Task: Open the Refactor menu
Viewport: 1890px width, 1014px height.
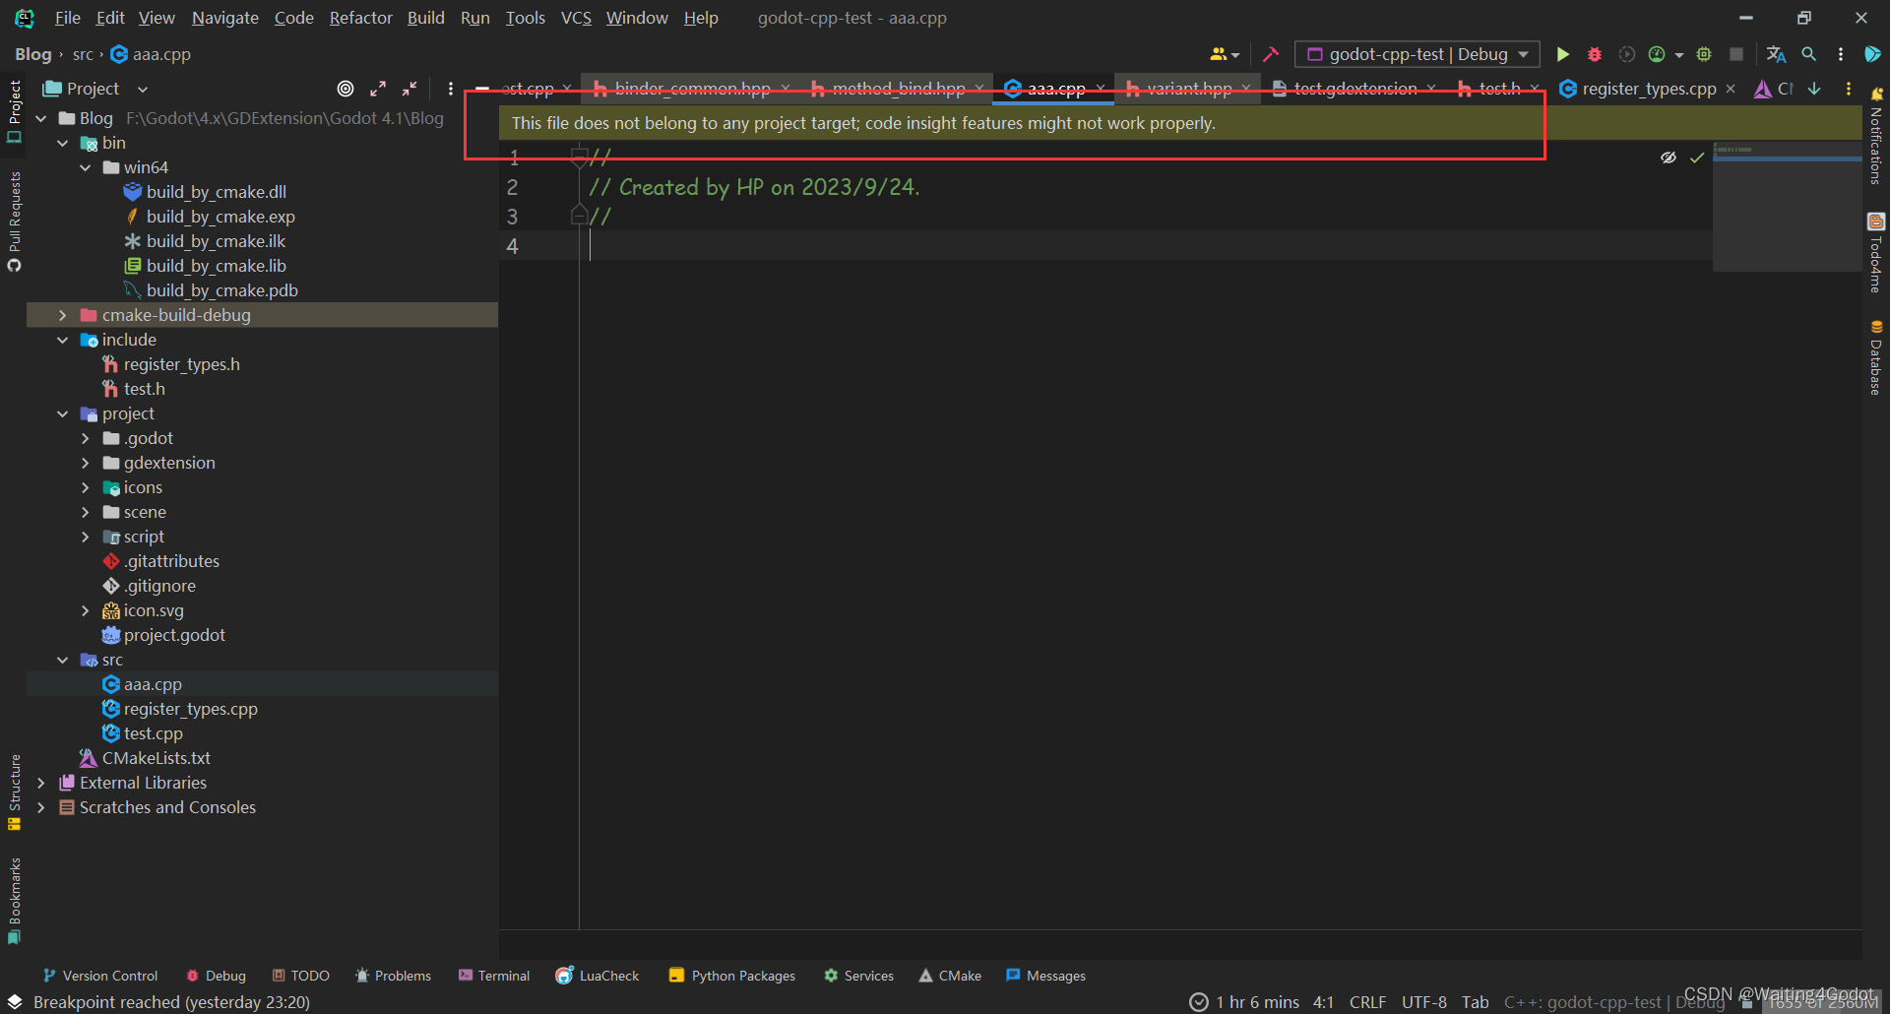Action: click(360, 18)
